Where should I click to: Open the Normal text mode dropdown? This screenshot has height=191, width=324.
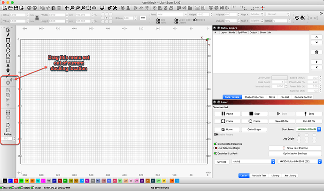click(x=278, y=14)
